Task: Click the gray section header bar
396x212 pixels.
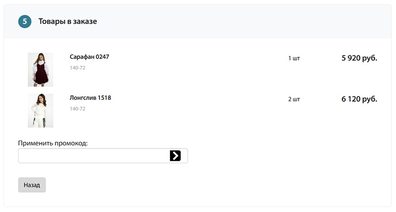Action: pos(198,21)
